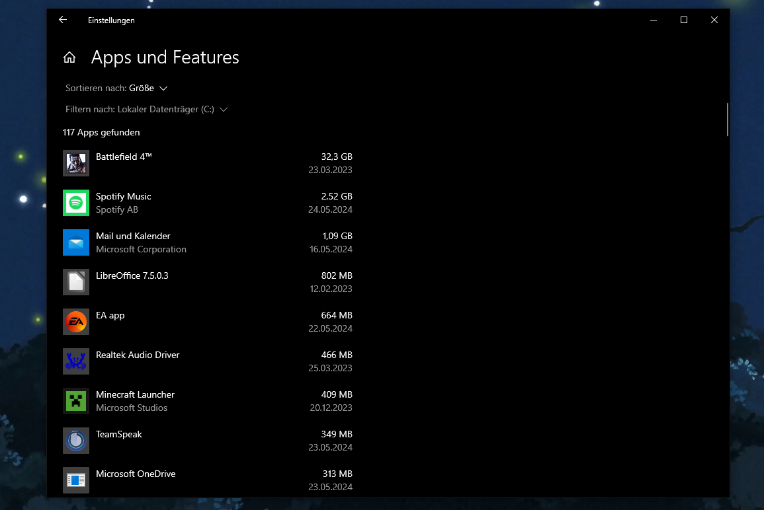This screenshot has width=764, height=510.
Task: Go back with the arrow icon
Action: pos(63,20)
